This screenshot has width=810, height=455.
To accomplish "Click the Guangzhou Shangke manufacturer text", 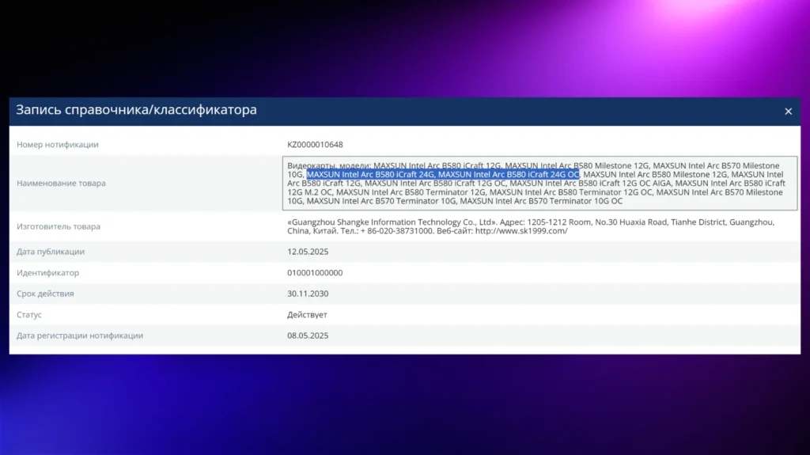I will click(531, 226).
